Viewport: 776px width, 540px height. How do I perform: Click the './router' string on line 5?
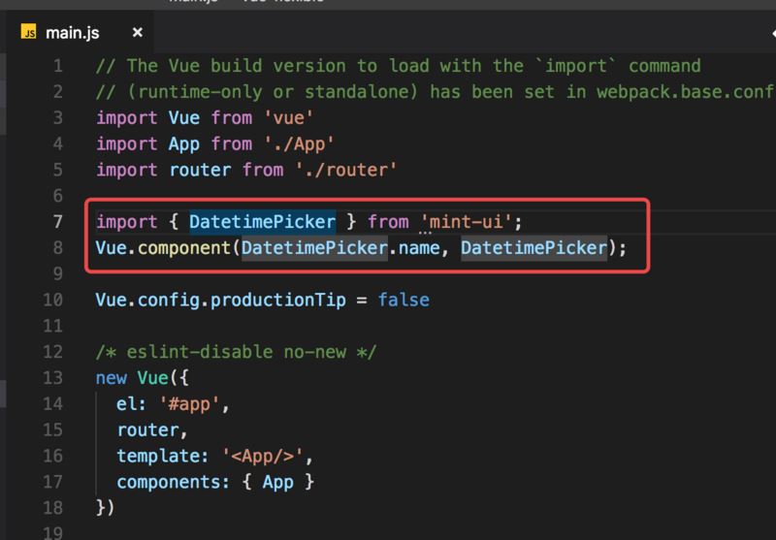[346, 170]
